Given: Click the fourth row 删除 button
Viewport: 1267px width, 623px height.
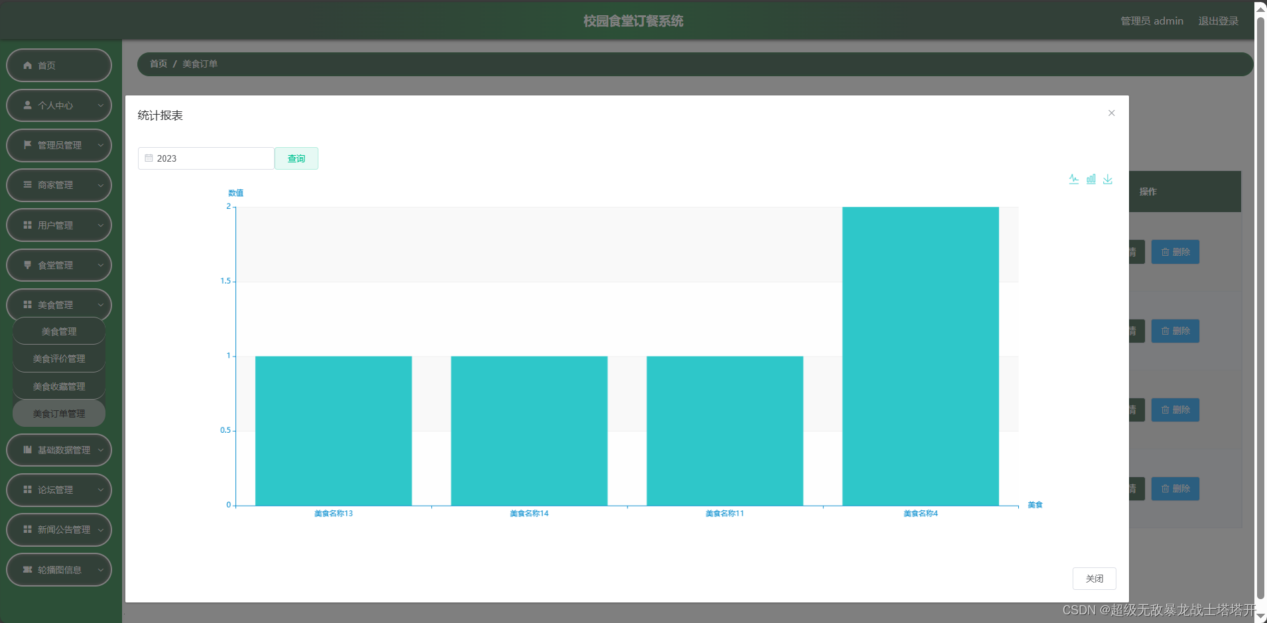Looking at the screenshot, I should pyautogui.click(x=1175, y=488).
